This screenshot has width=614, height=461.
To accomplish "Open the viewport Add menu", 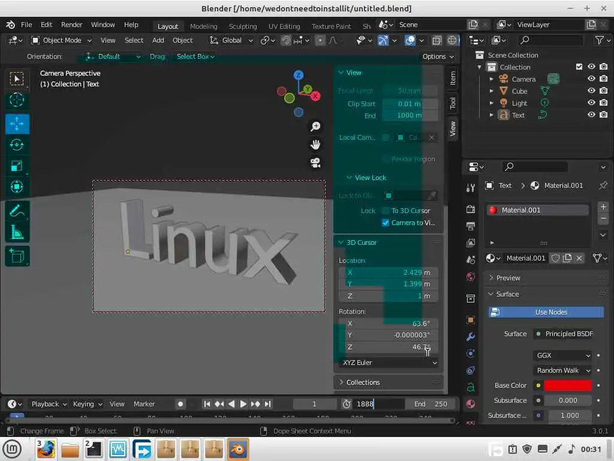I will tap(158, 40).
